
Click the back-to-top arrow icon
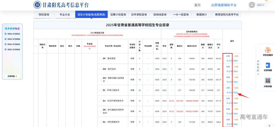pyautogui.click(x=270, y=125)
